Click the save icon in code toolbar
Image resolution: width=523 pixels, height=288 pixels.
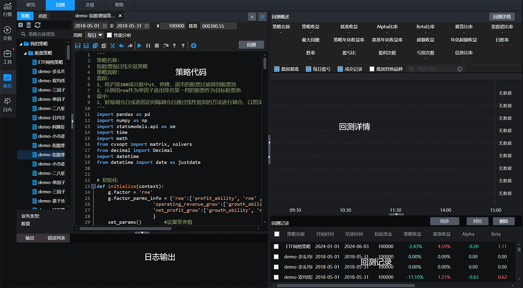78,45
